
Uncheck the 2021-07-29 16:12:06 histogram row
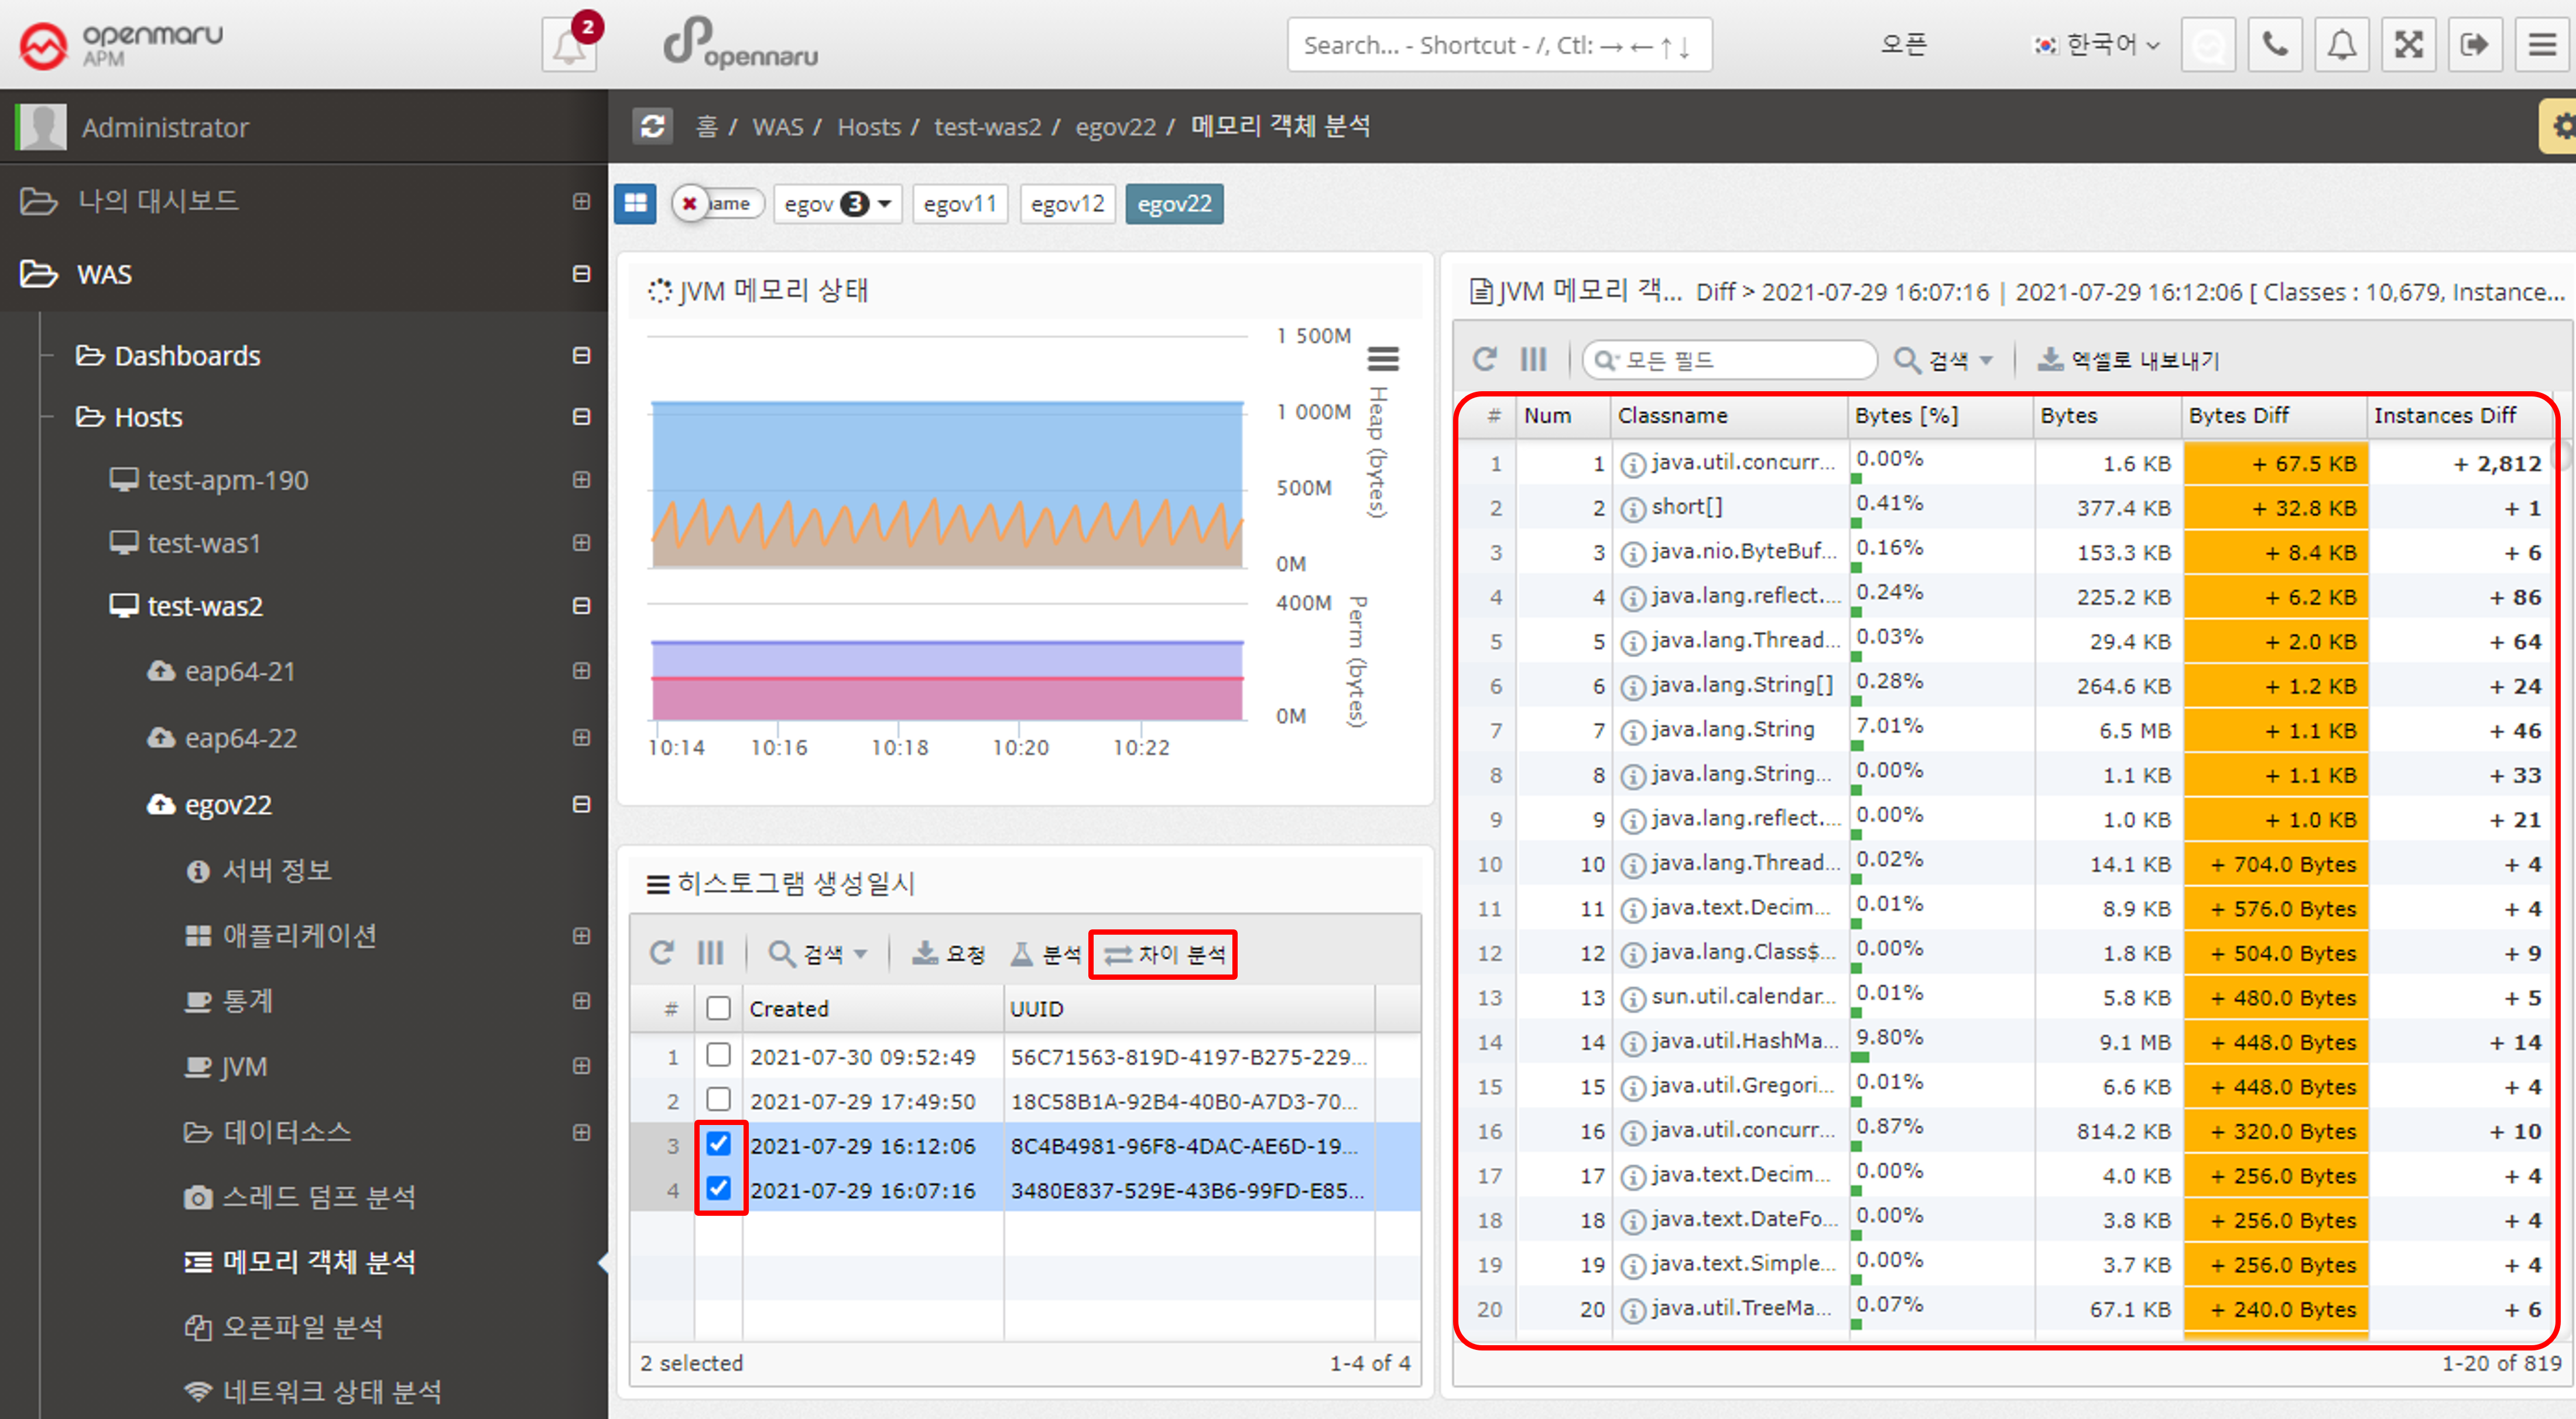pyautogui.click(x=718, y=1144)
